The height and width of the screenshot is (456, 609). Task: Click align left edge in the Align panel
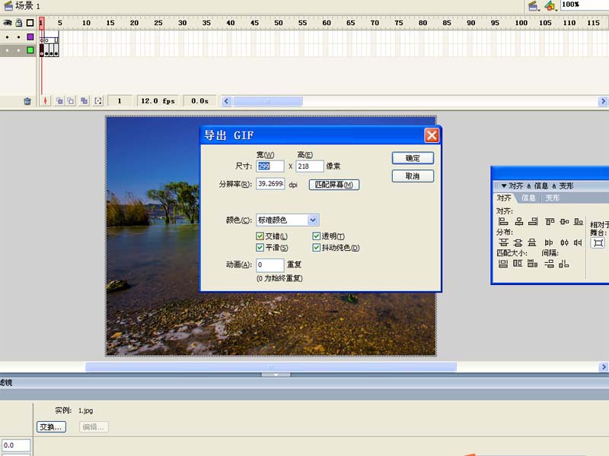[503, 221]
